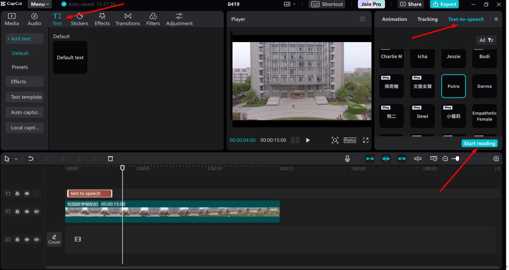Click the zoom in timeline plus icon
Image resolution: width=509 pixels, height=270 pixels.
tap(496, 158)
